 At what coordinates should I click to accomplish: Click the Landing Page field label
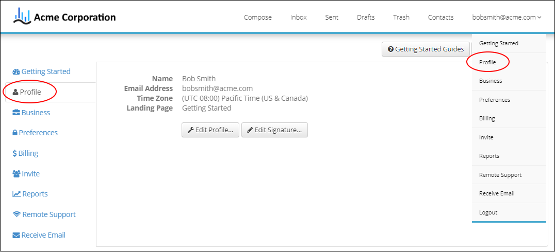coord(150,109)
